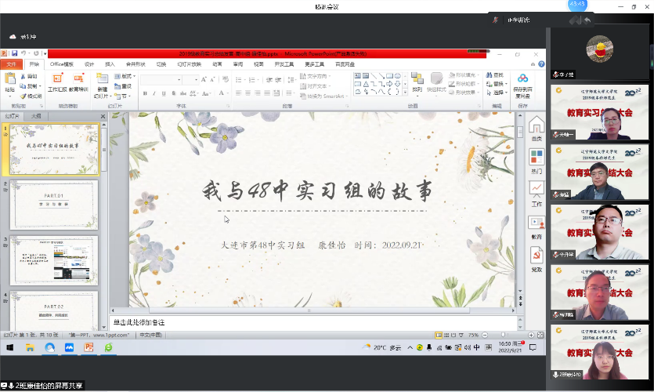
Task: Open PowerPoint from the Windows taskbar
Action: pyautogui.click(x=89, y=347)
